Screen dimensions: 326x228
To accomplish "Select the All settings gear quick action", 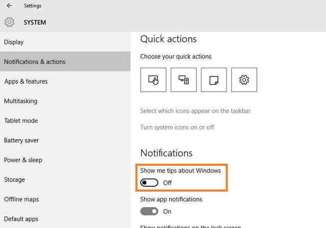I will pyautogui.click(x=244, y=80).
